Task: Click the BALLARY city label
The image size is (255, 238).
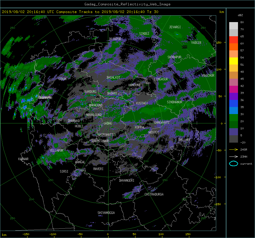Action: (x=184, y=140)
